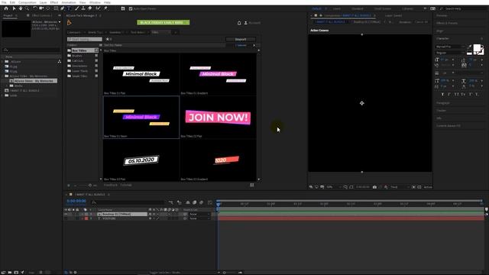Click the timeline layer search magnifier

(93, 202)
